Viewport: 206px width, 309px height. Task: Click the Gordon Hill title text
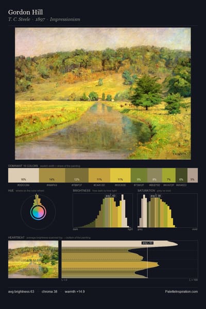(25, 12)
